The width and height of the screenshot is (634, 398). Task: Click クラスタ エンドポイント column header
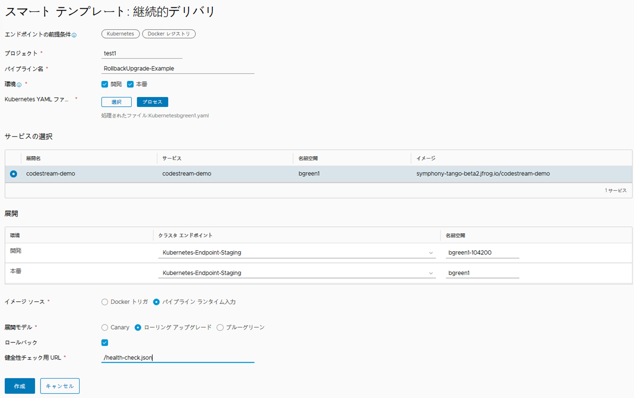[x=185, y=235]
